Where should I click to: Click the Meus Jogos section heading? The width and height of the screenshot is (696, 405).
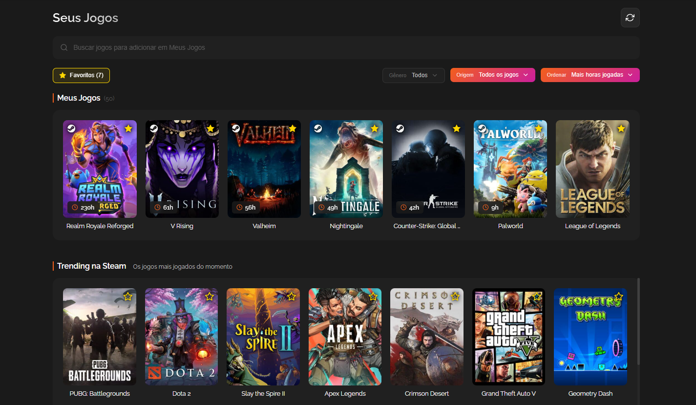pos(79,98)
